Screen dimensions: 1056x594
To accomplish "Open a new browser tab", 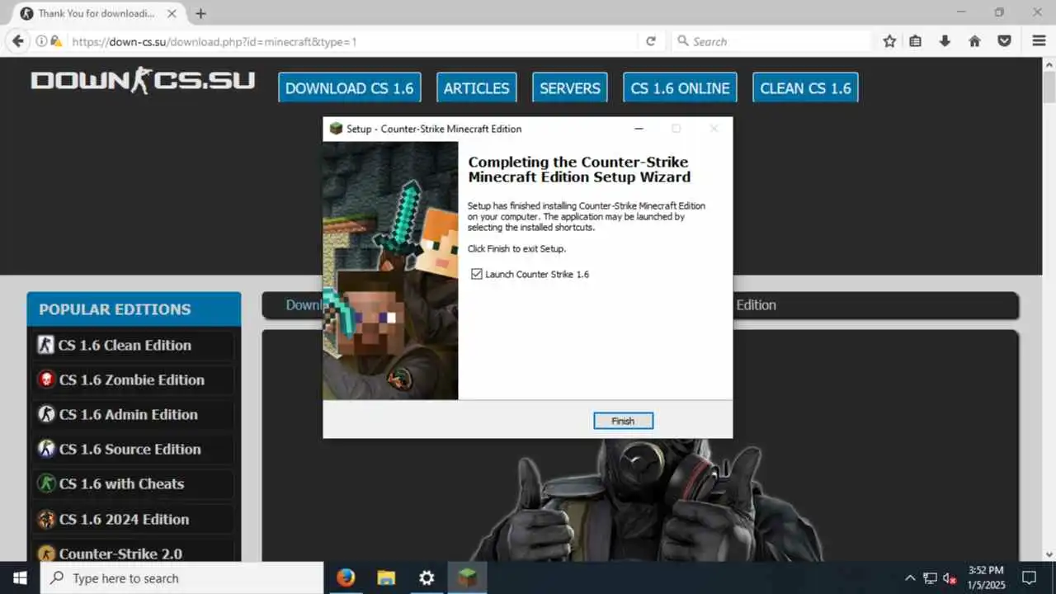I will pos(200,14).
